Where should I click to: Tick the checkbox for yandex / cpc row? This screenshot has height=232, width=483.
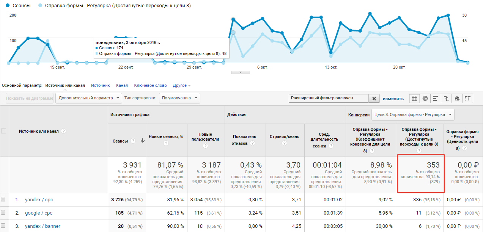[x=3, y=199]
